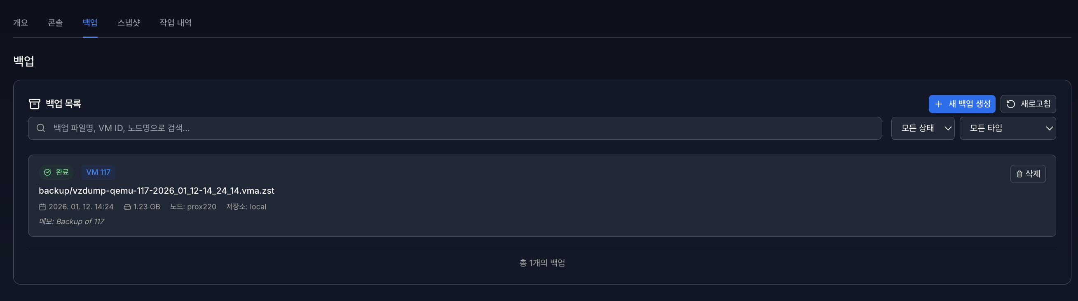Select the backup file vzdump-qemu-117 entry
The image size is (1078, 301).
click(x=157, y=191)
